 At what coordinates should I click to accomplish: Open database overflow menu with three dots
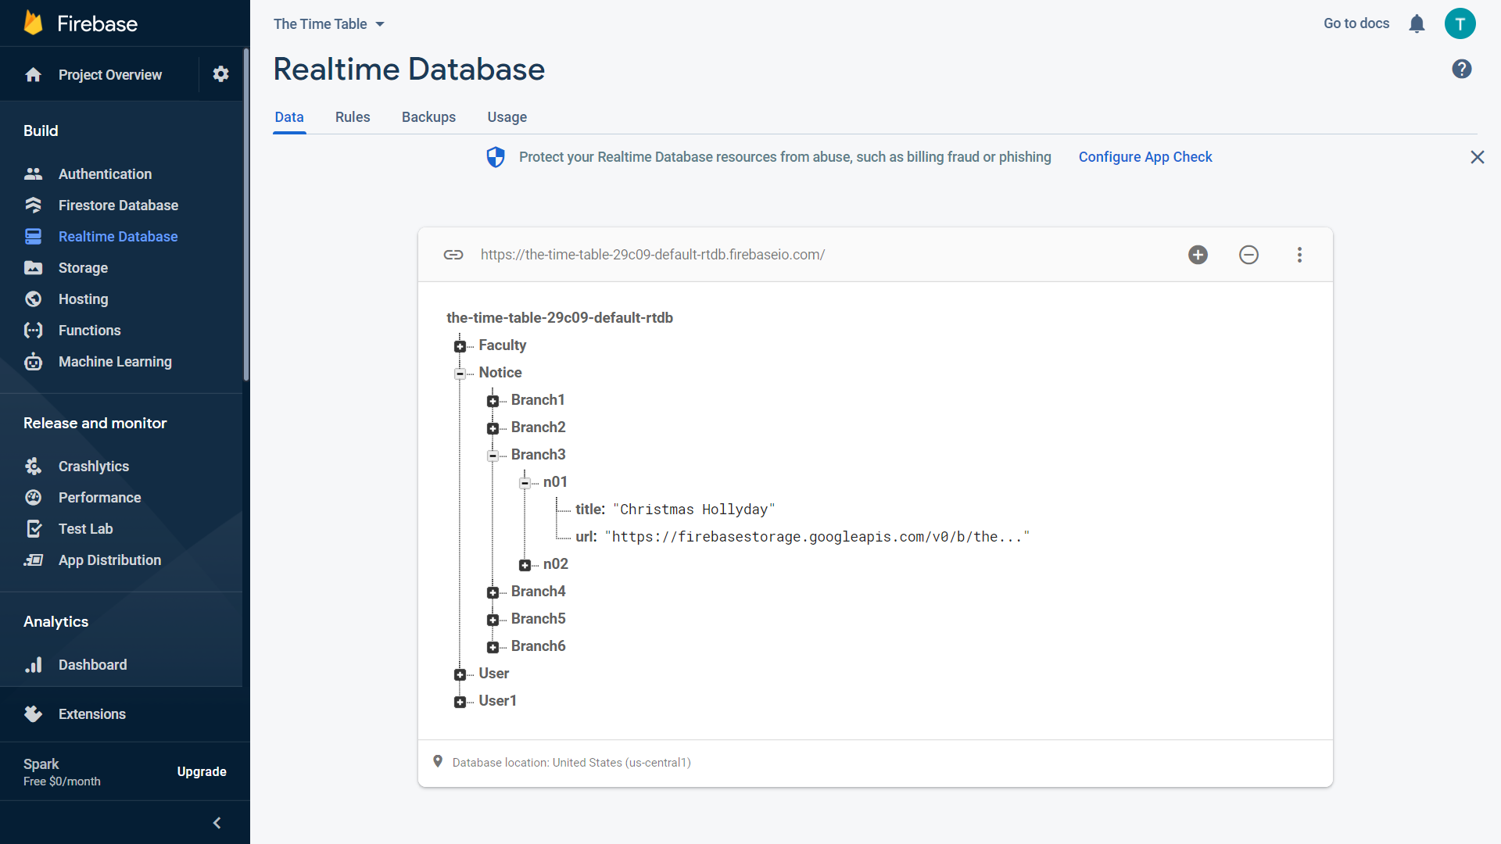pos(1299,254)
